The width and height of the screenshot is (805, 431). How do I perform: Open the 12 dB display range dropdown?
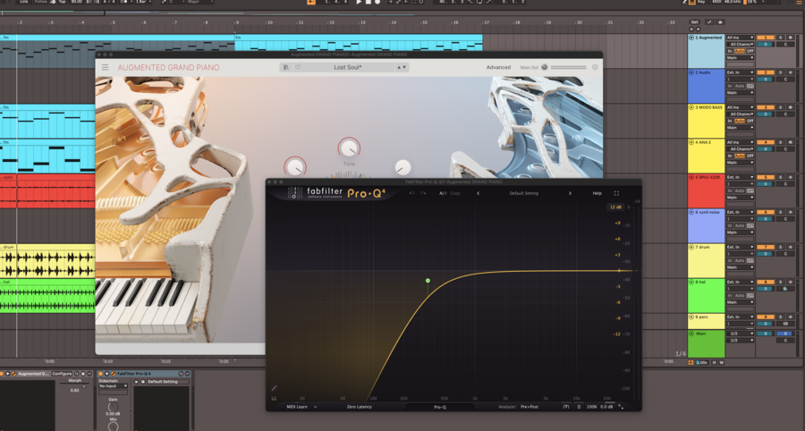615,207
